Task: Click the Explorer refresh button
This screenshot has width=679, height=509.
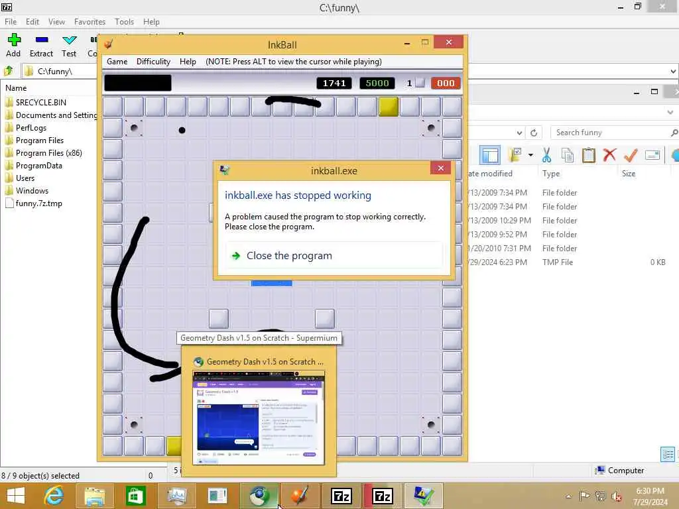Action: tap(534, 133)
